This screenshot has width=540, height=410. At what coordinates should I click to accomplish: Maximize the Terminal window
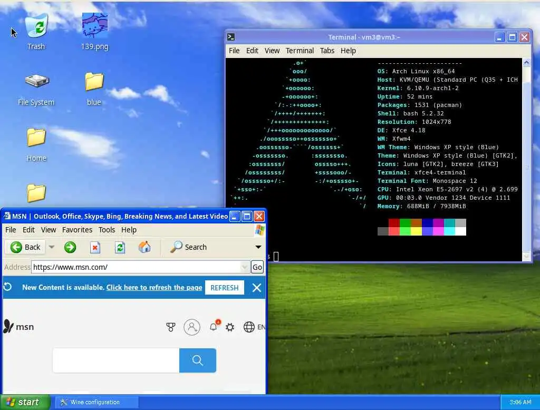click(512, 37)
